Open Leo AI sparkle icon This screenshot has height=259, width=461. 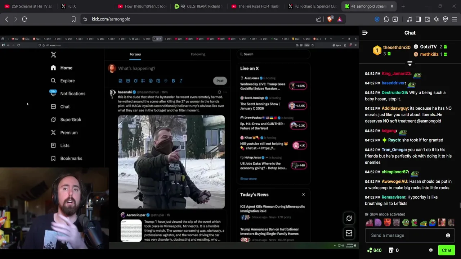(437, 19)
